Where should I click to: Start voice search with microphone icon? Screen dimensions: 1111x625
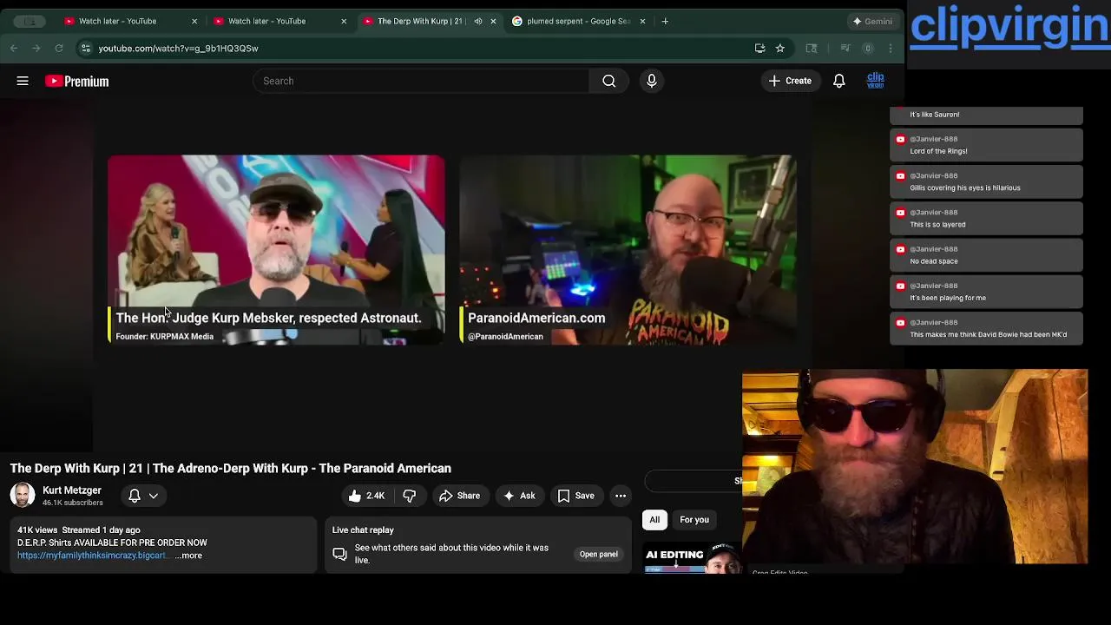652,81
